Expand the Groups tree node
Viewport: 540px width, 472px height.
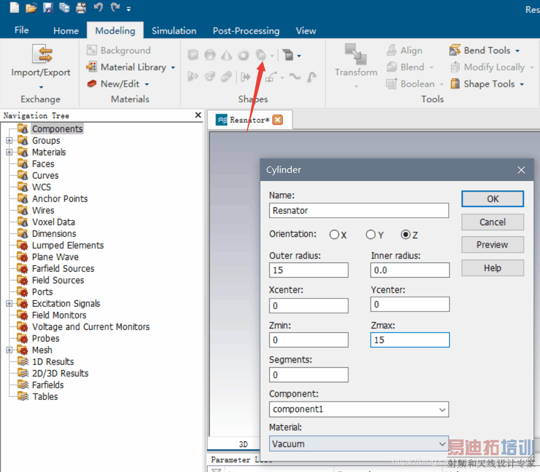[9, 140]
